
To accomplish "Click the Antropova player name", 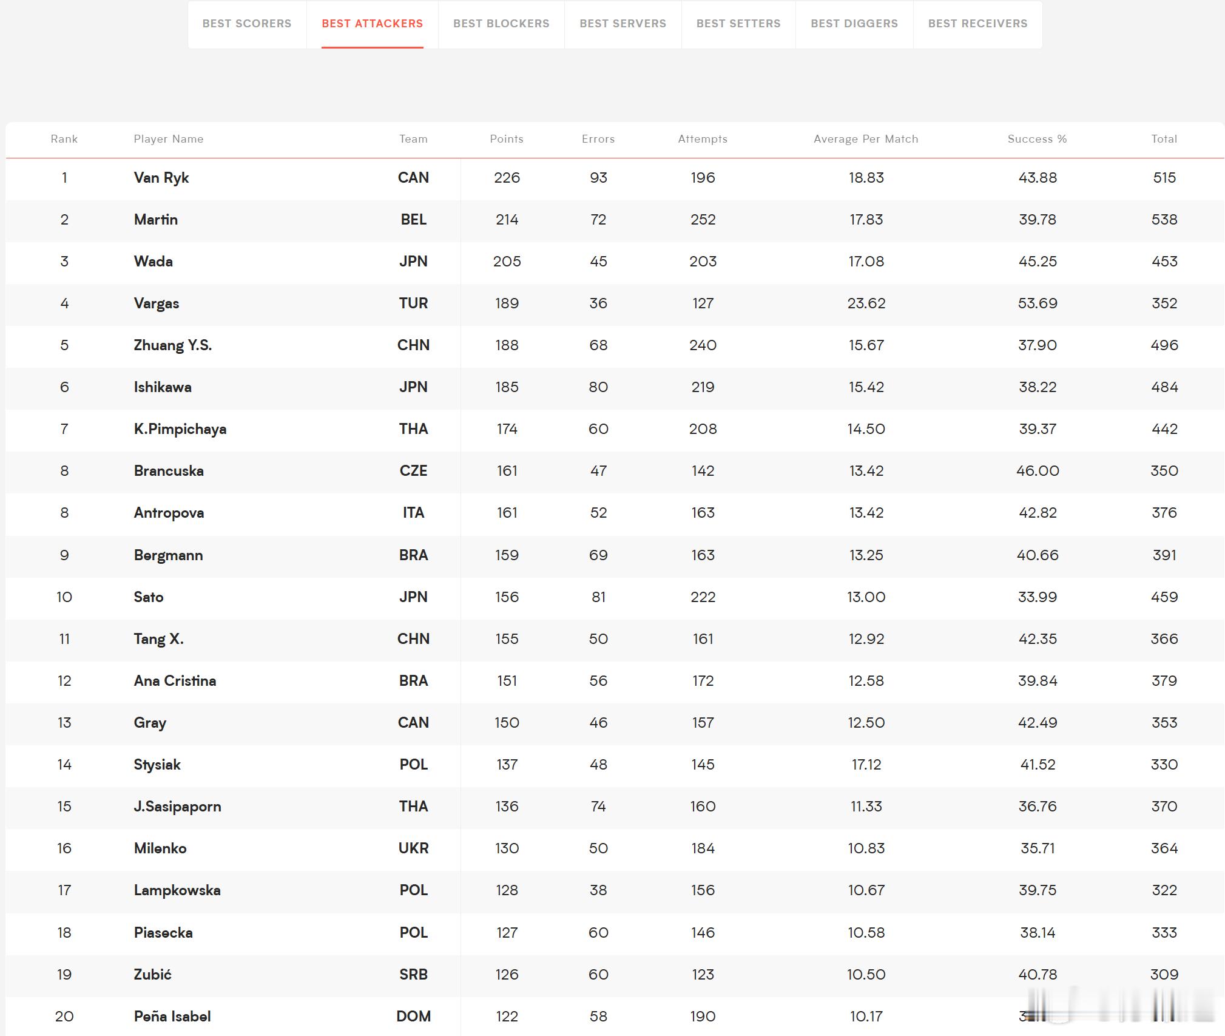I will tap(169, 513).
